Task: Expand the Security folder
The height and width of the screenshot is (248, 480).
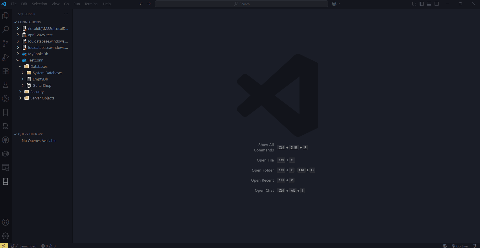Action: (x=20, y=92)
